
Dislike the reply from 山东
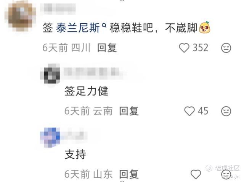(226, 174)
